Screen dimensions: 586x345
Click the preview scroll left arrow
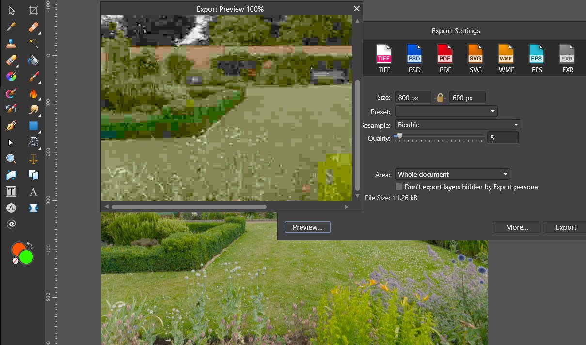coord(106,207)
